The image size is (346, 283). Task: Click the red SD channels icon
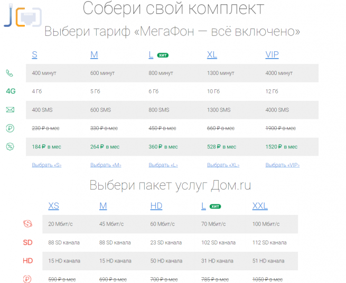point(27,242)
